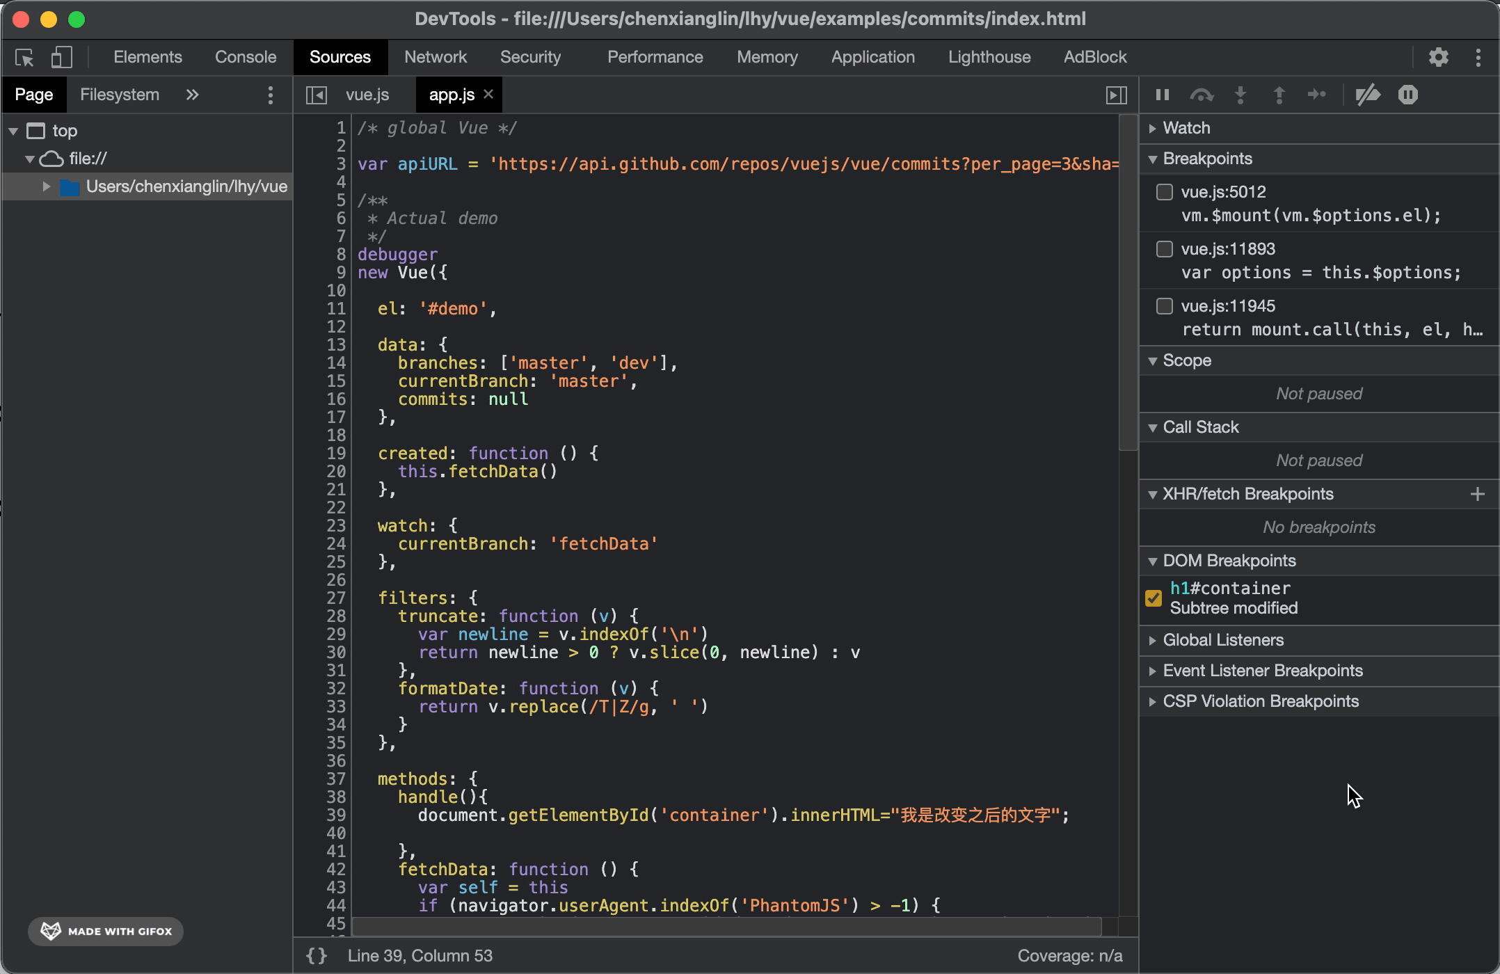This screenshot has width=1500, height=974.
Task: Uncheck the vue.js:5012 breakpoint
Action: pos(1164,191)
